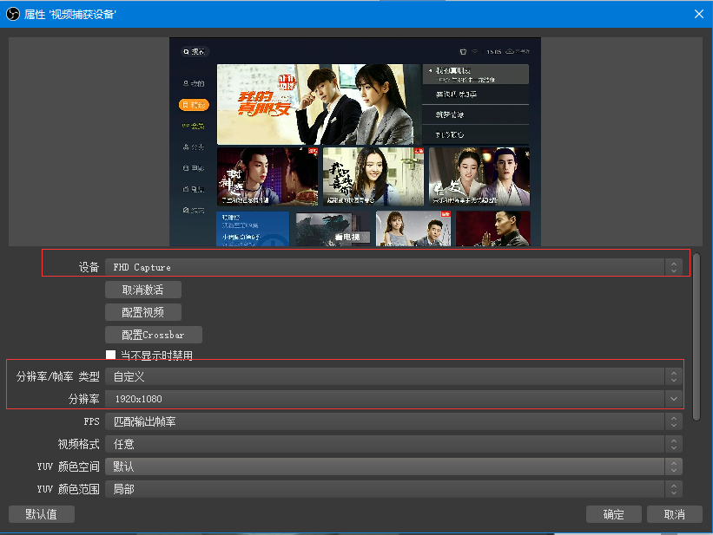Close the video capture device properties dialog
The image size is (713, 535).
click(699, 14)
